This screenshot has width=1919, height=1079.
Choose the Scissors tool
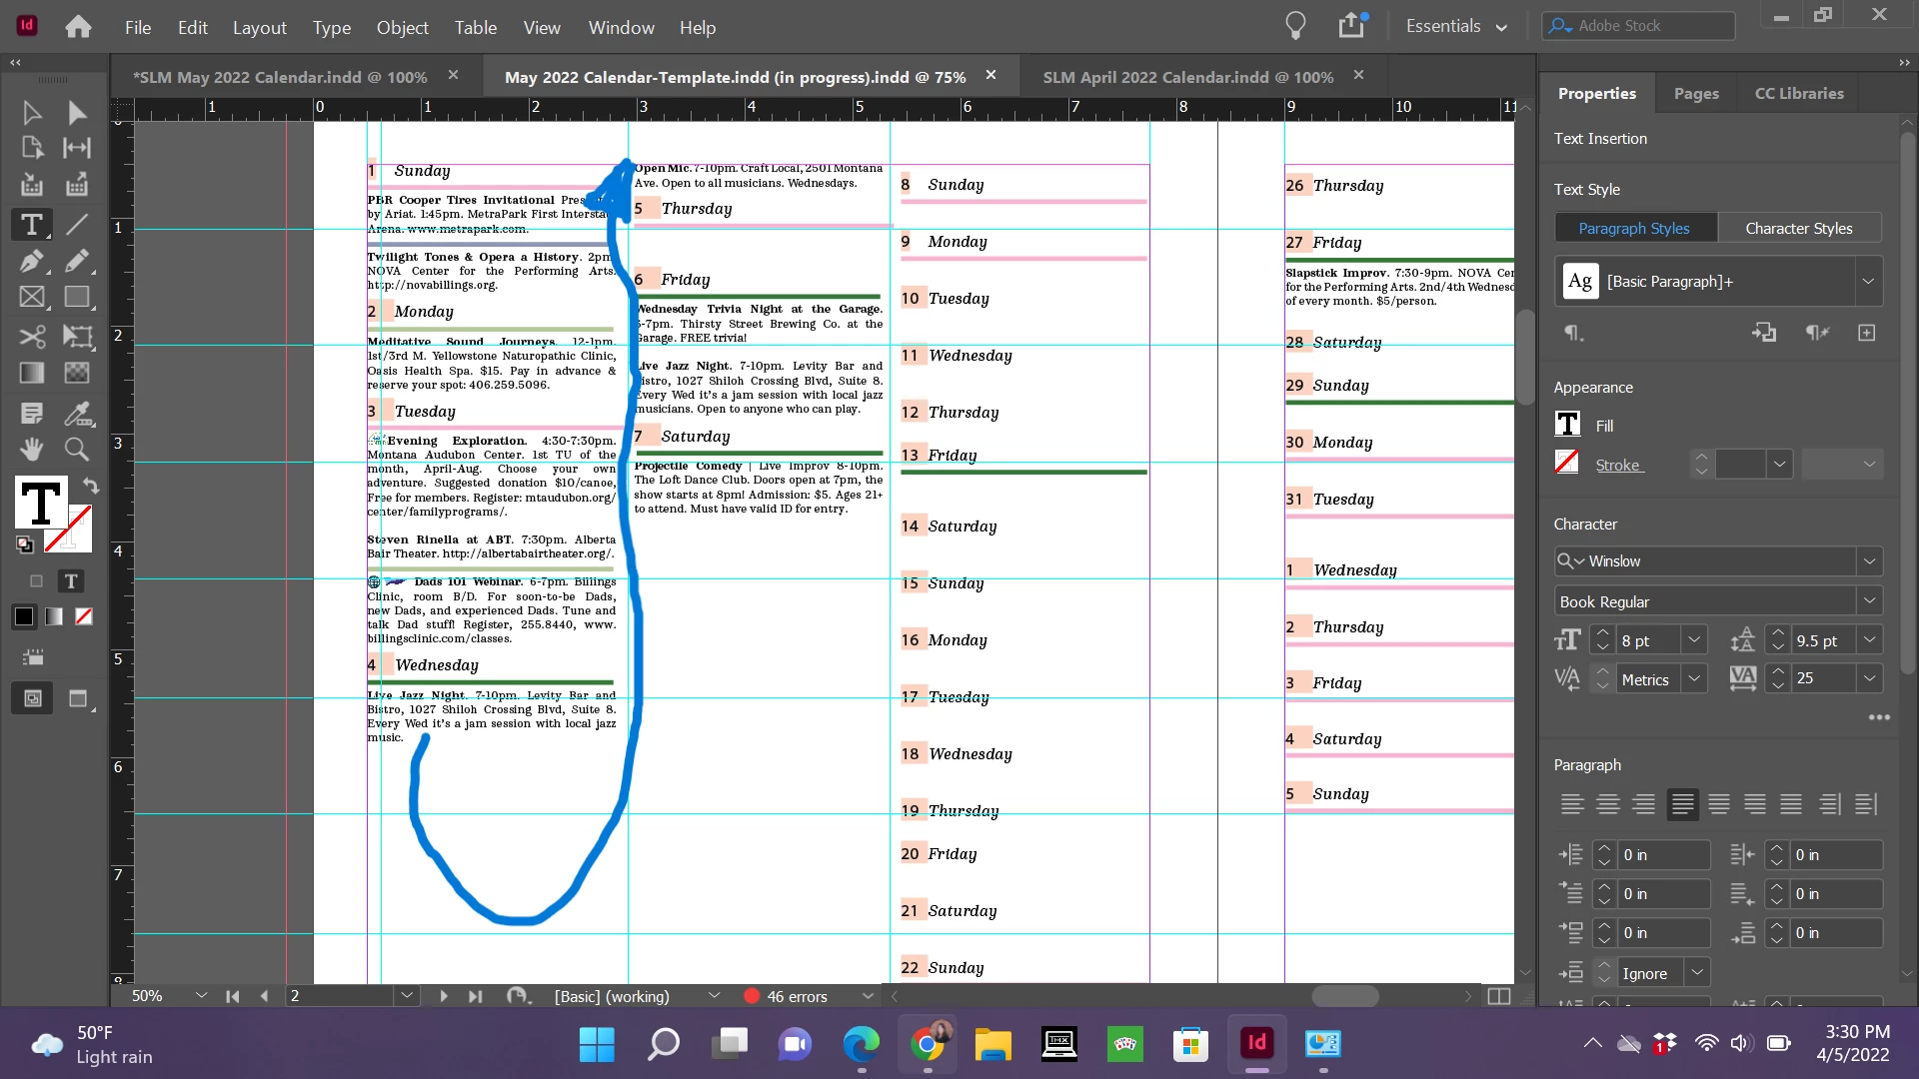click(32, 336)
